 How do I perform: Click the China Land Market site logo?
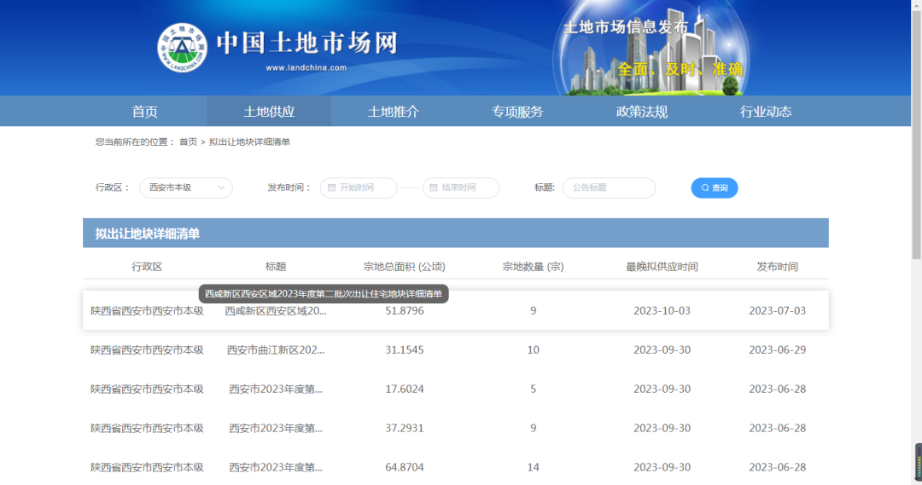pos(183,48)
